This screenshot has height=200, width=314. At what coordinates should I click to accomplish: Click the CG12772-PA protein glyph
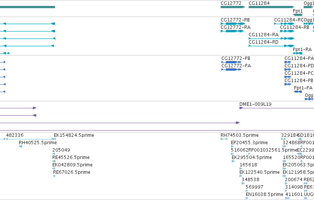point(231,70)
